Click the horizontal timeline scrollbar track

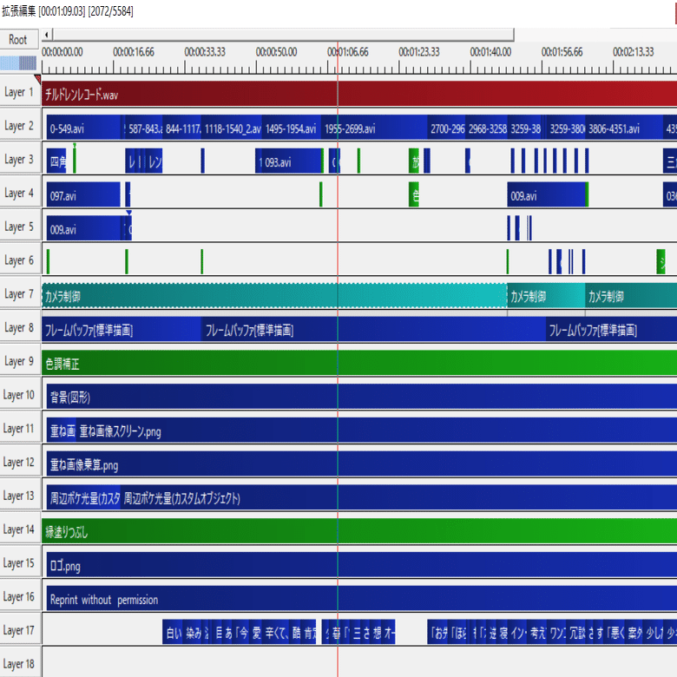point(283,35)
